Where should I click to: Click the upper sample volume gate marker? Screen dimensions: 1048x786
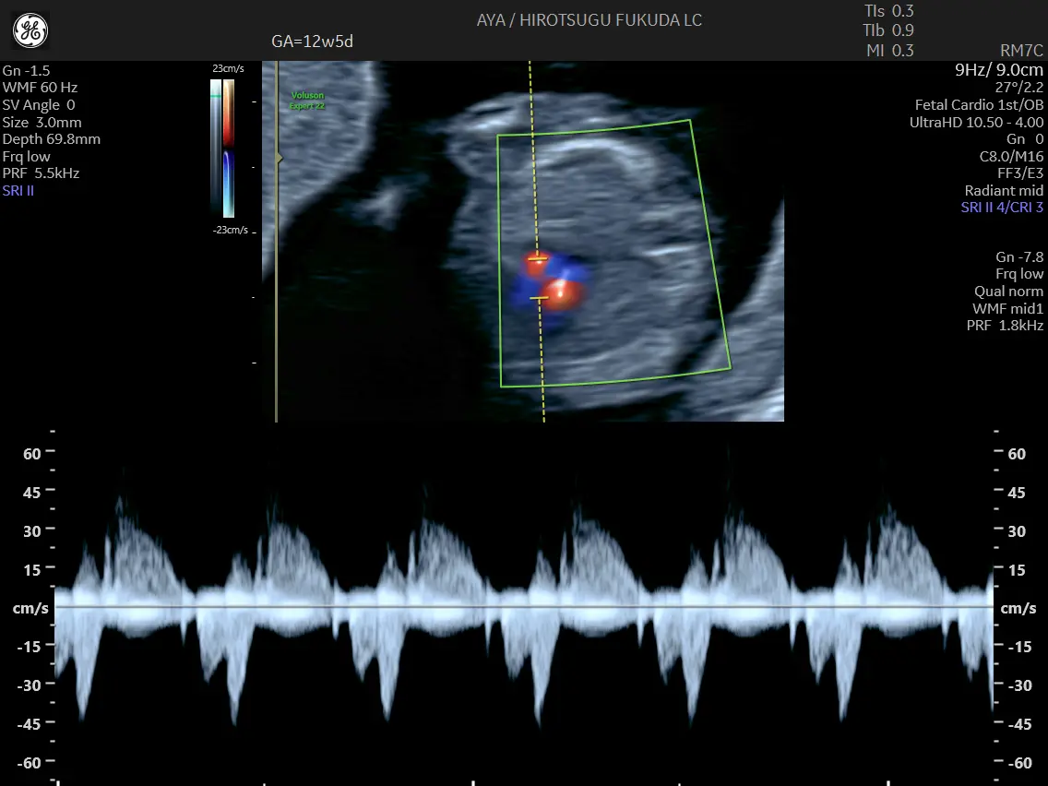537,258
